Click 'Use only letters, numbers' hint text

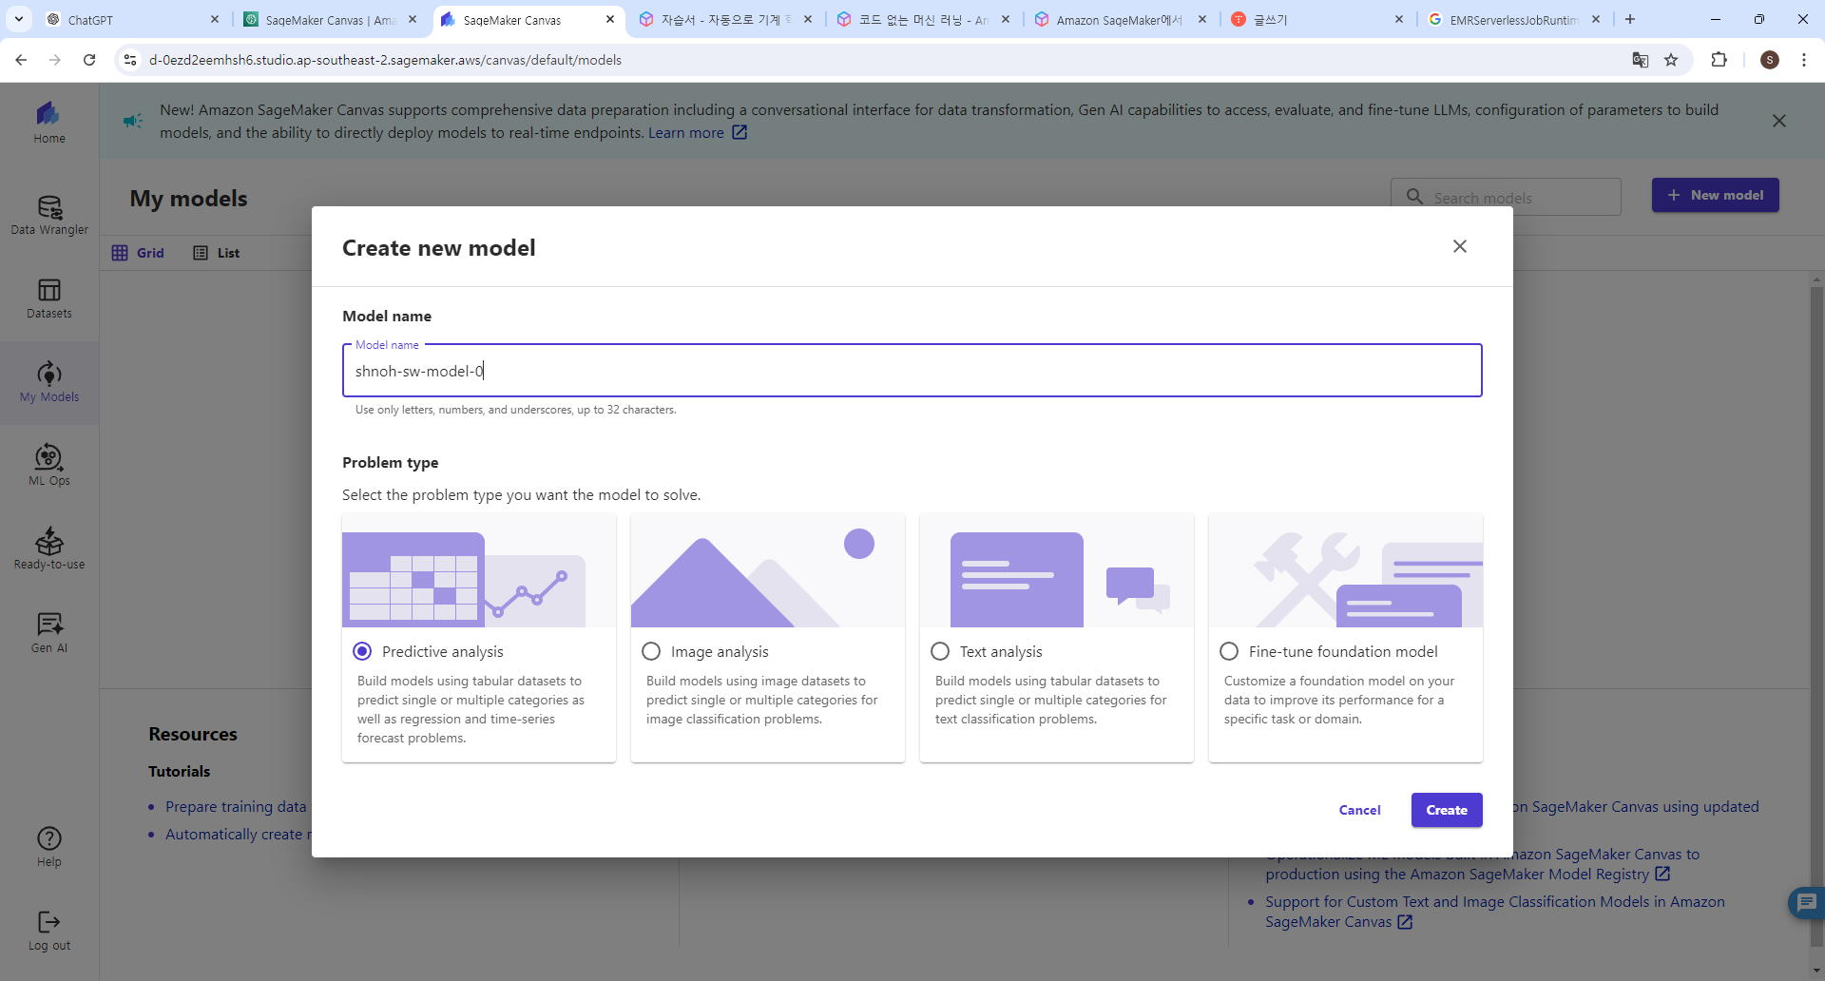(x=515, y=410)
